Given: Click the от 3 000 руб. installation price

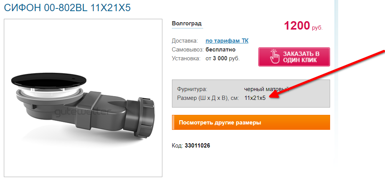Looking at the screenshot, I should (223, 59).
